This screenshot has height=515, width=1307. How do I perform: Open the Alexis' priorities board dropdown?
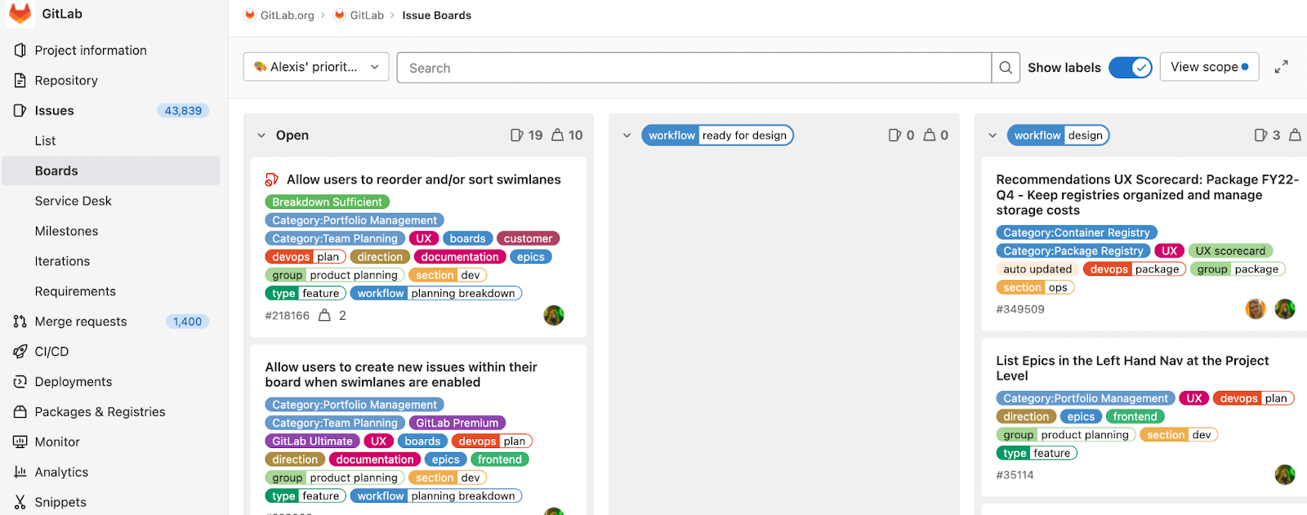[316, 67]
